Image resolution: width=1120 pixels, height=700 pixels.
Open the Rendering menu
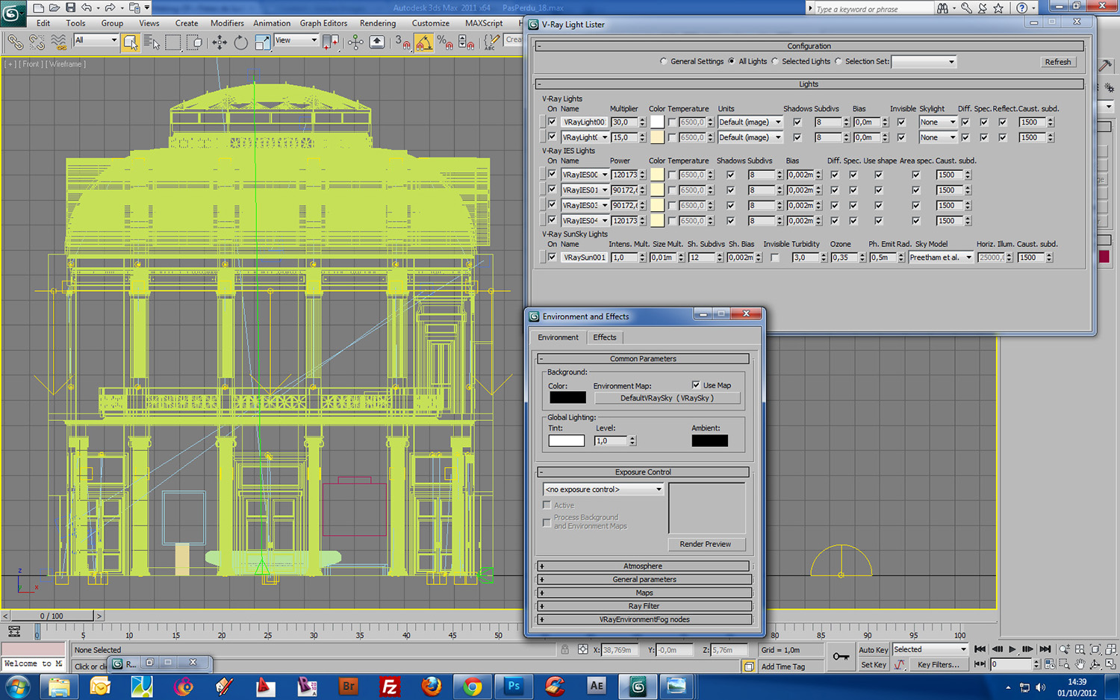coord(377,23)
